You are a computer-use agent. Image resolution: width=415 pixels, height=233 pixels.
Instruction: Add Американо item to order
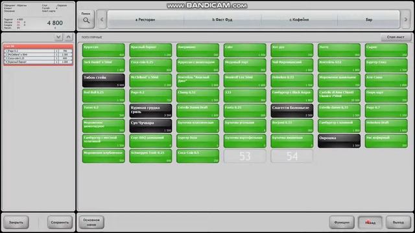click(x=198, y=50)
